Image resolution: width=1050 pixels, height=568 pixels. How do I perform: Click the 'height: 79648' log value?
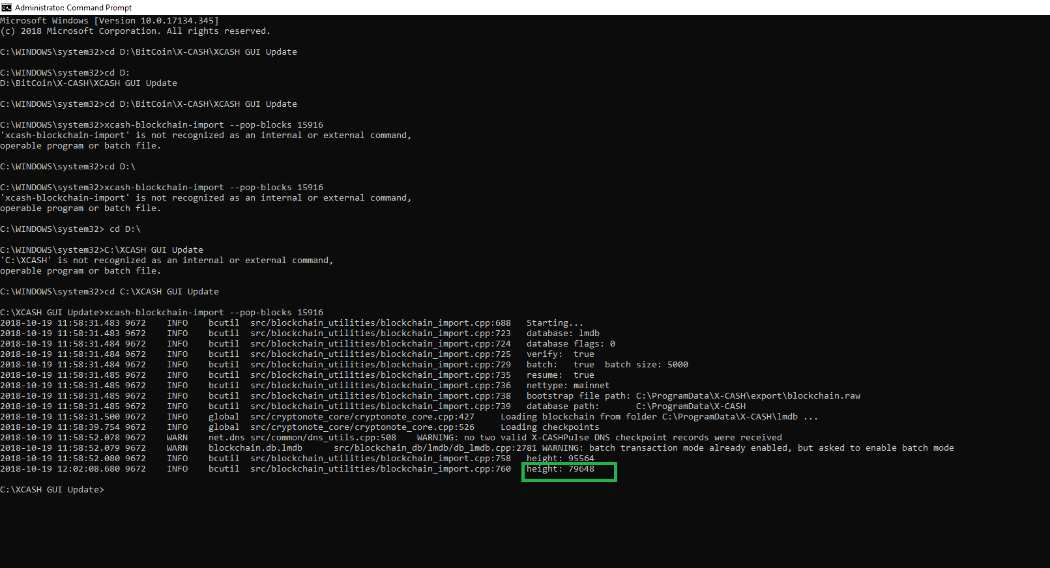point(561,469)
